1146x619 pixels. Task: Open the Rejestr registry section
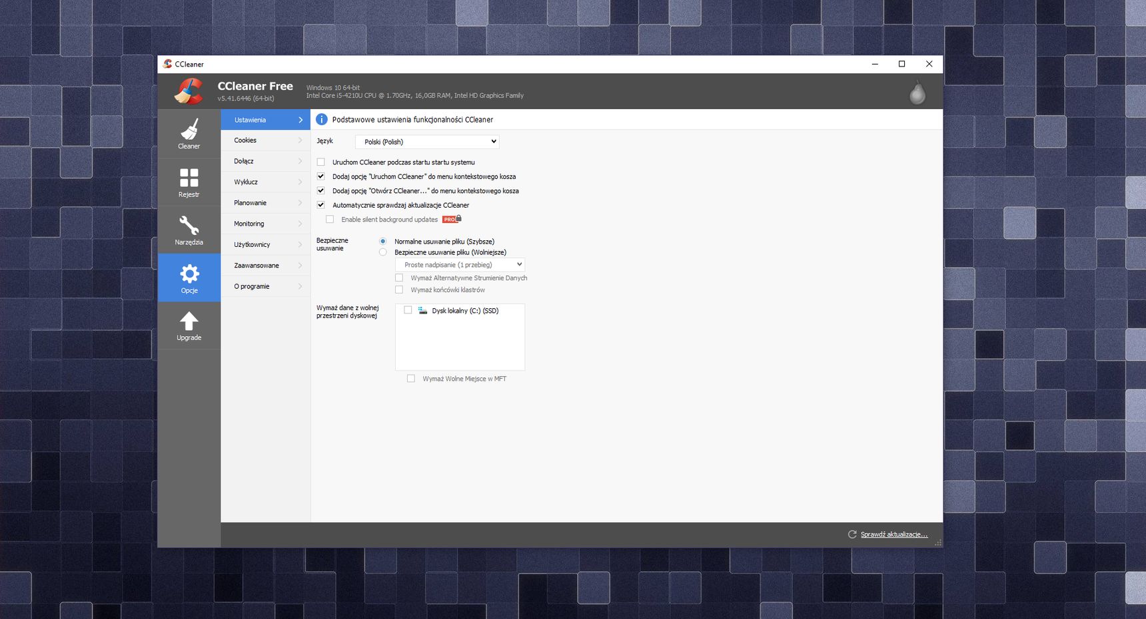coord(189,182)
